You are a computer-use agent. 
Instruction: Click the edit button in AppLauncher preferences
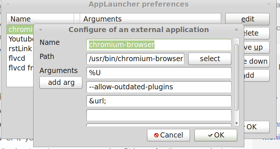247,19
